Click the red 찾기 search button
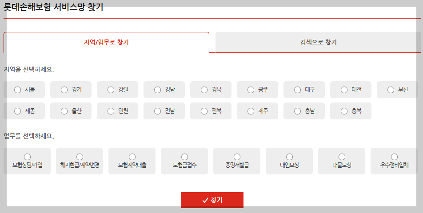 click(212, 200)
